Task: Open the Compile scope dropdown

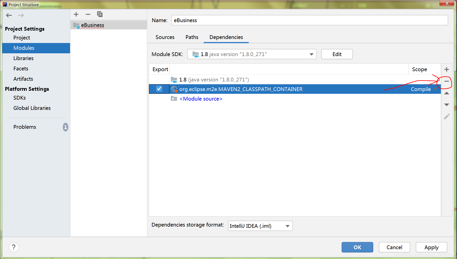Action: coord(423,89)
